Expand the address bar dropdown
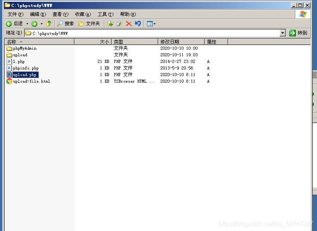The image size is (317, 231). click(283, 33)
